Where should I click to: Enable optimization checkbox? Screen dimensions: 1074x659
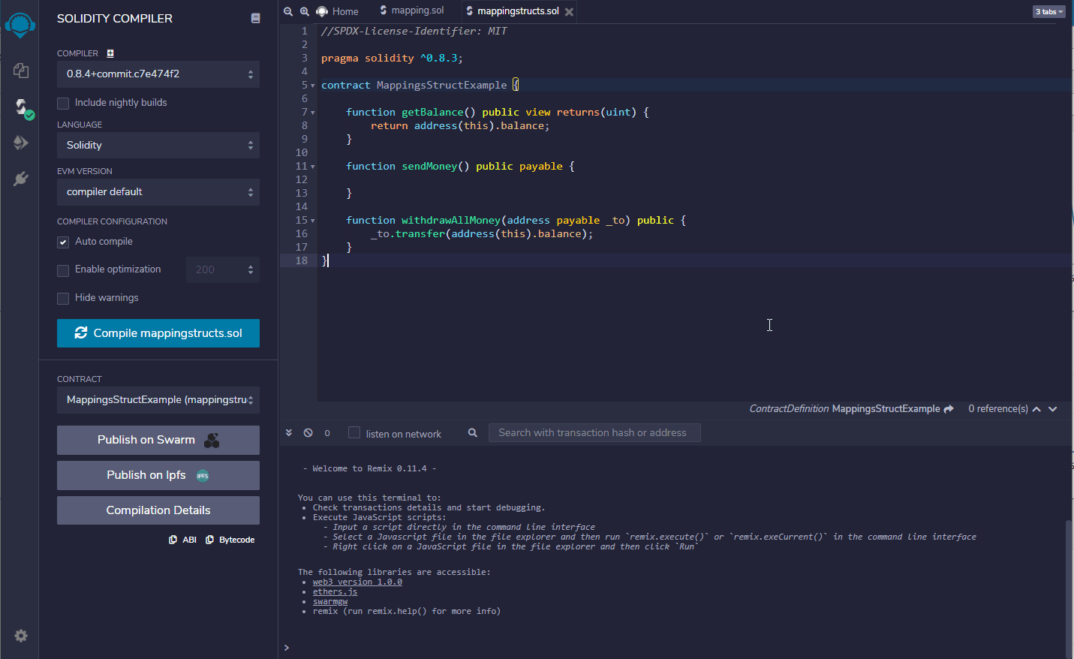click(x=63, y=270)
